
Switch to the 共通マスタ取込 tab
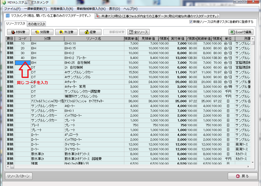[157, 16]
